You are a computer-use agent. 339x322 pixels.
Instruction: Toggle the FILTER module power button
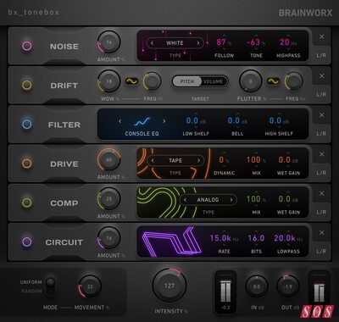pos(27,124)
